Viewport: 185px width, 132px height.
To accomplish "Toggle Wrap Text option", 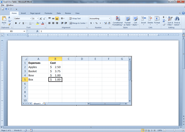I will click(75, 18).
